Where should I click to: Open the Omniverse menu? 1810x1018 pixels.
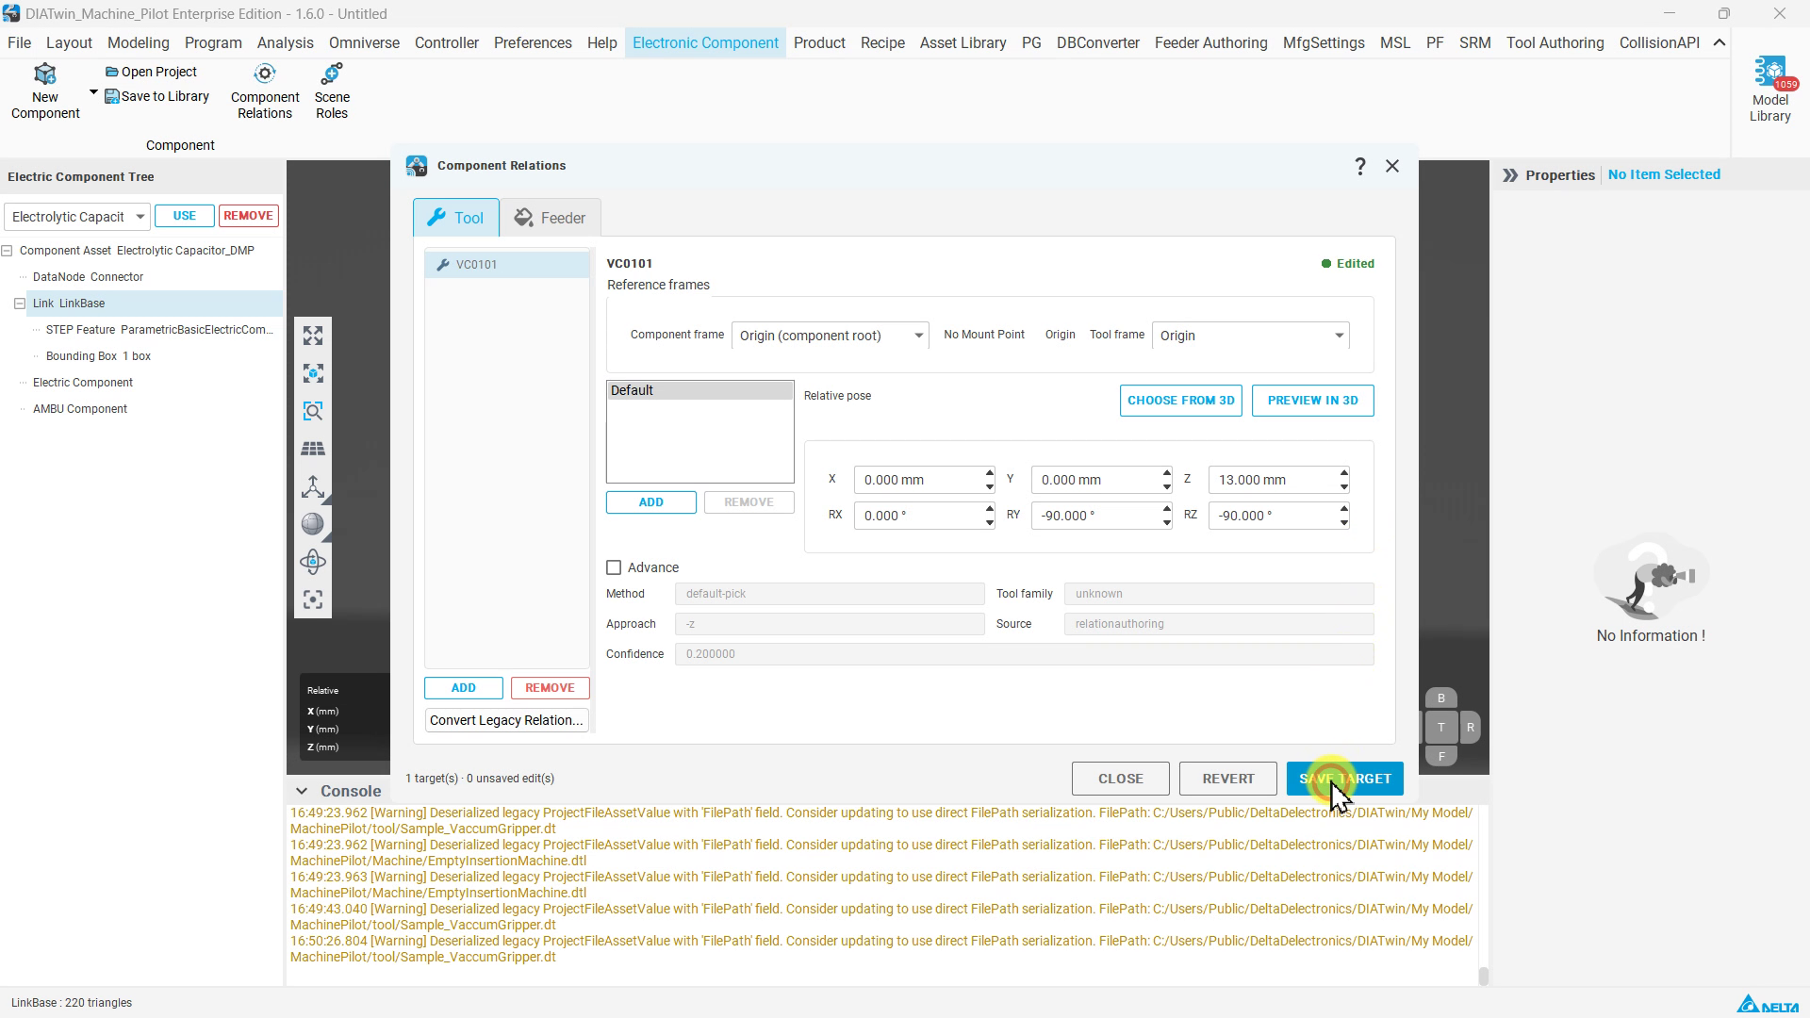(x=364, y=42)
